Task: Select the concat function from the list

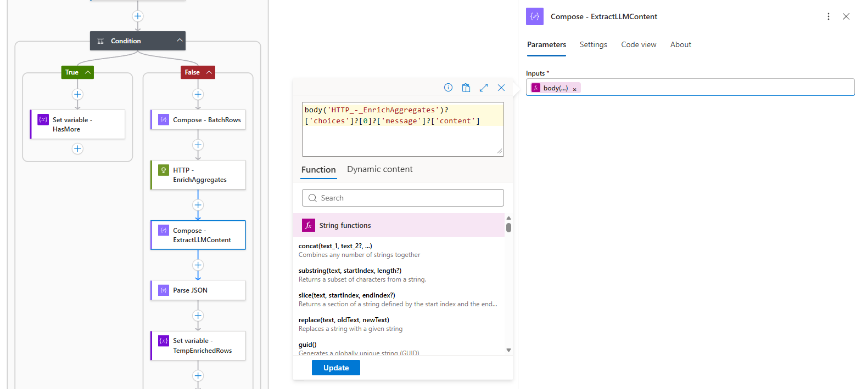Action: pyautogui.click(x=335, y=246)
